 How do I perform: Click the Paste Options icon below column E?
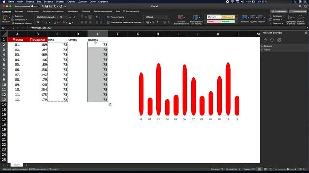coord(111,105)
